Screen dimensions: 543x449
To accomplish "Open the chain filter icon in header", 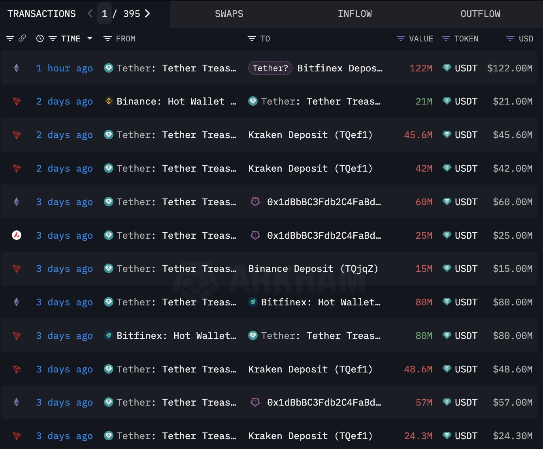I will pyautogui.click(x=10, y=39).
